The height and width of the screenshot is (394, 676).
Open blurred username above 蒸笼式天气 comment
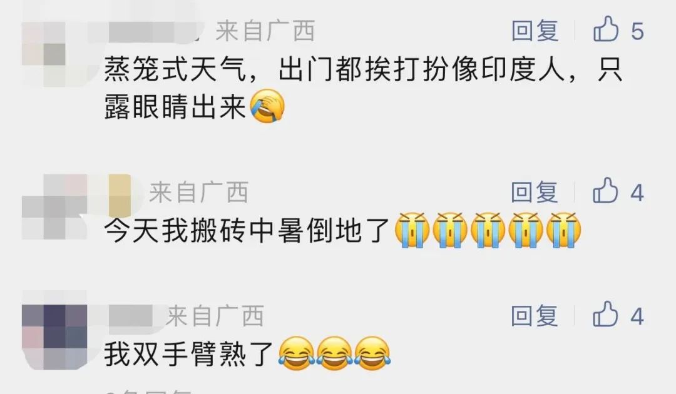(146, 31)
